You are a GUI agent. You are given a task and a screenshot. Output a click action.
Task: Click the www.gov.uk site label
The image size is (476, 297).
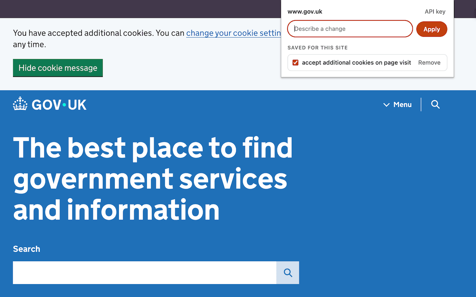(305, 12)
